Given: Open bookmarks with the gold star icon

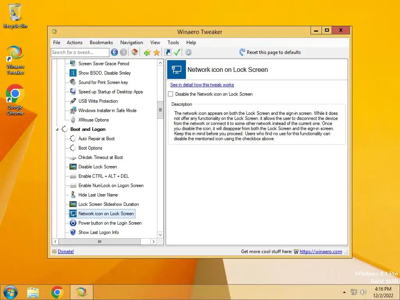Looking at the screenshot, I should point(157,53).
